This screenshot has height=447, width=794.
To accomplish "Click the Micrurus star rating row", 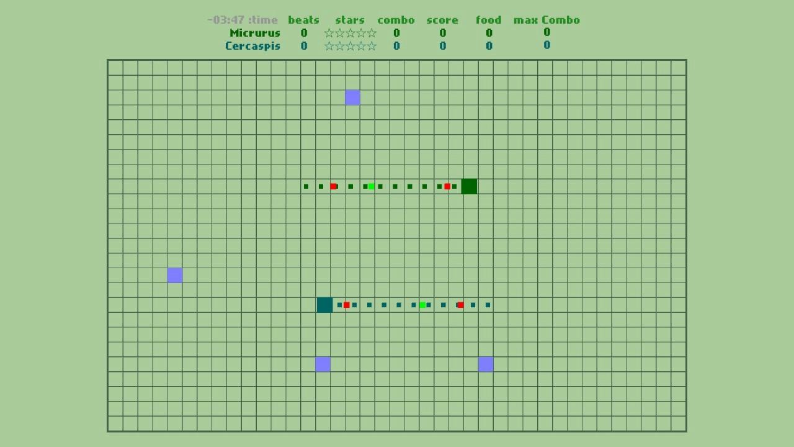I will 350,33.
